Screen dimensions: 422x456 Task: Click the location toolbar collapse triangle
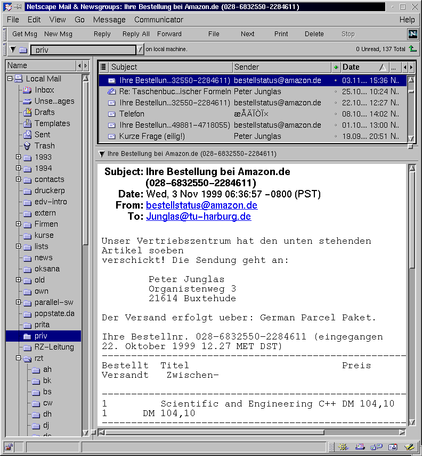[x=13, y=49]
